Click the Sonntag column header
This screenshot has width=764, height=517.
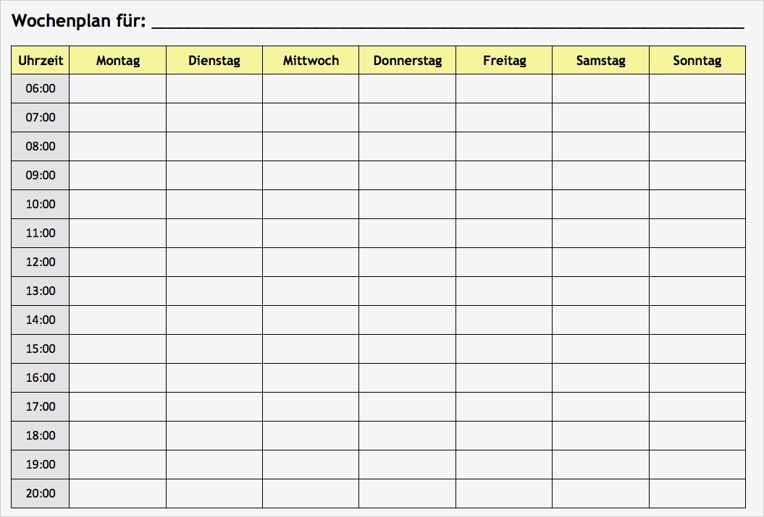(x=697, y=61)
